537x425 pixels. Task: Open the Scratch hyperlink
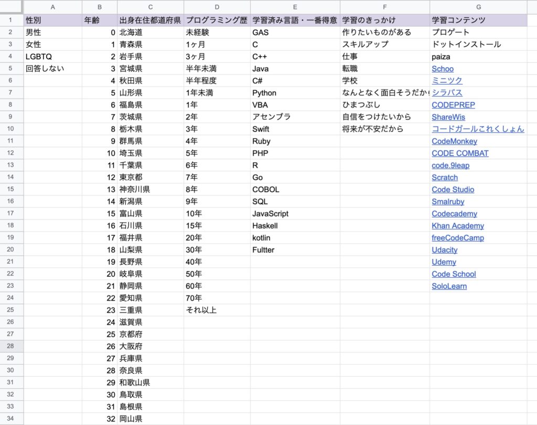point(445,178)
